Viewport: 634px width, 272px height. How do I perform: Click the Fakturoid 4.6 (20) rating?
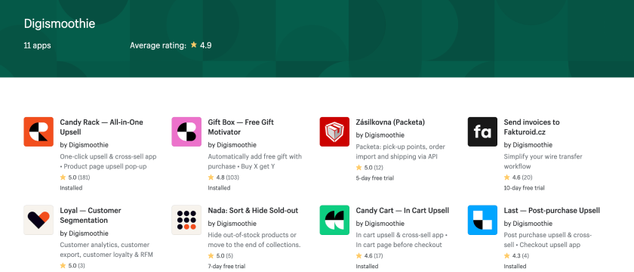(x=518, y=178)
